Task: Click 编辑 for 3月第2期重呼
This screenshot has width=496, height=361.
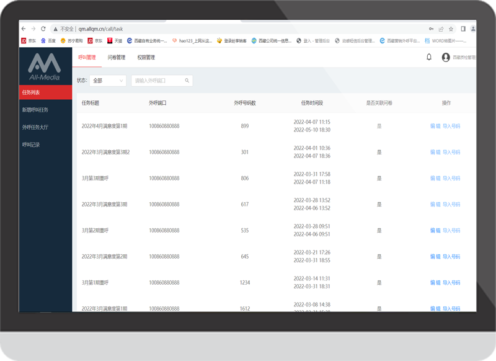Action: 435,230
